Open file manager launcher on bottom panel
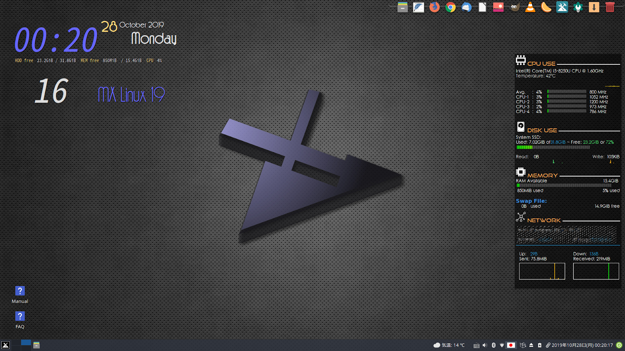Image resolution: width=625 pixels, height=351 pixels. [x=36, y=345]
